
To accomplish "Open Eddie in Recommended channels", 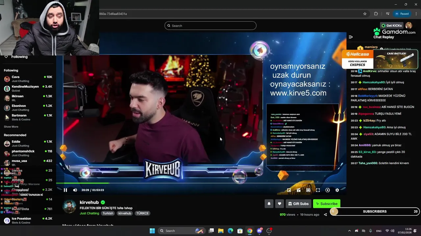I will pos(28,144).
